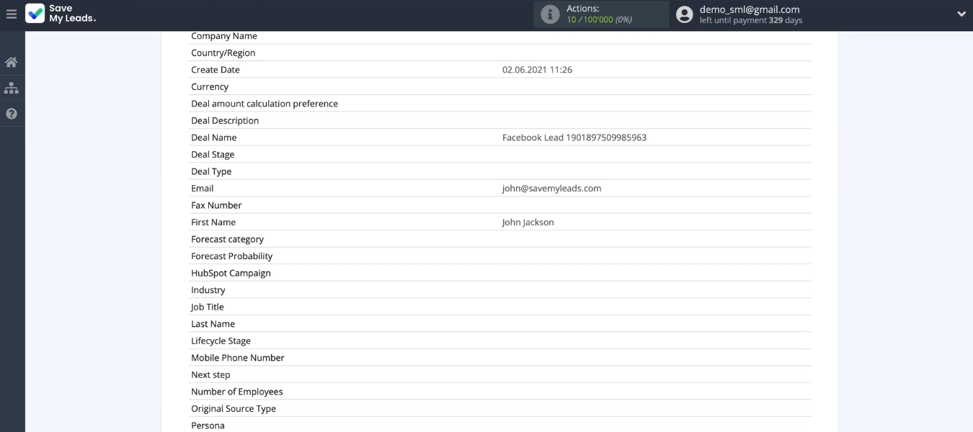The width and height of the screenshot is (973, 432).
Task: Click the user account avatar icon
Action: tap(685, 14)
